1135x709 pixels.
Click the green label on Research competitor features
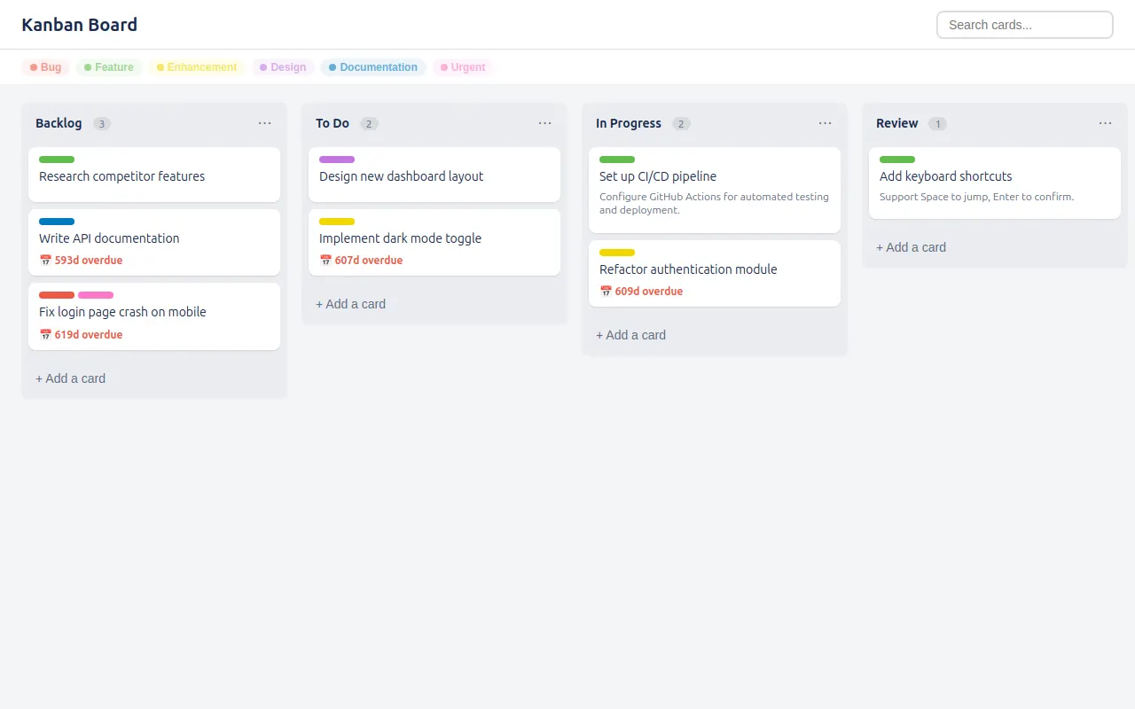[57, 160]
